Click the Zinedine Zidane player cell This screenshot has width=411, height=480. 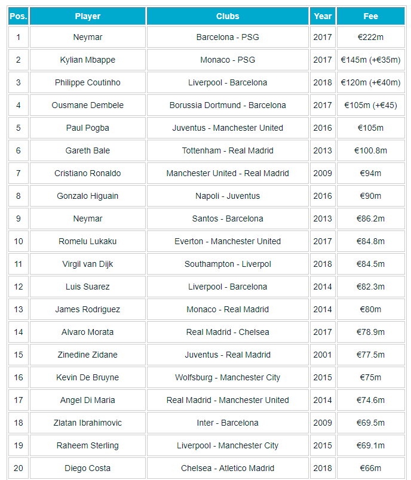pyautogui.click(x=88, y=355)
